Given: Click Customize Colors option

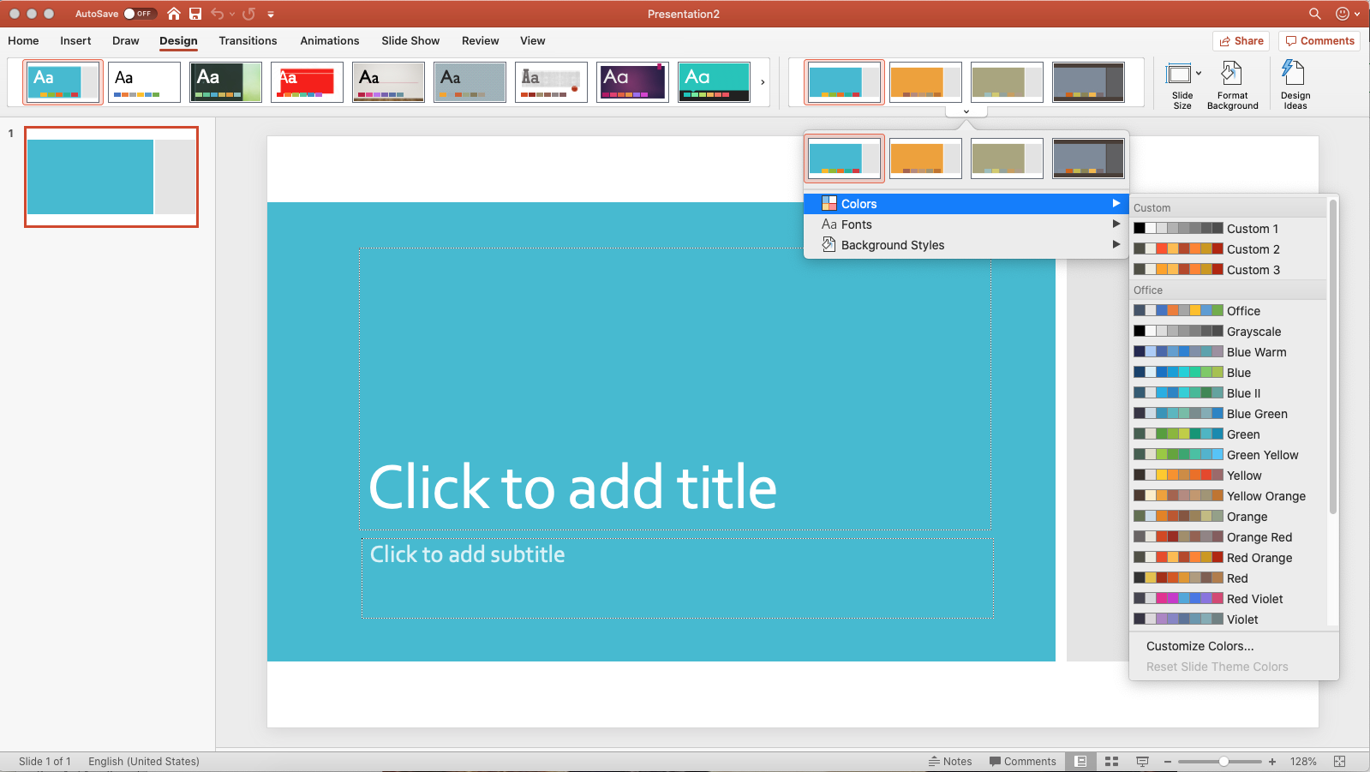Looking at the screenshot, I should click(1199, 646).
